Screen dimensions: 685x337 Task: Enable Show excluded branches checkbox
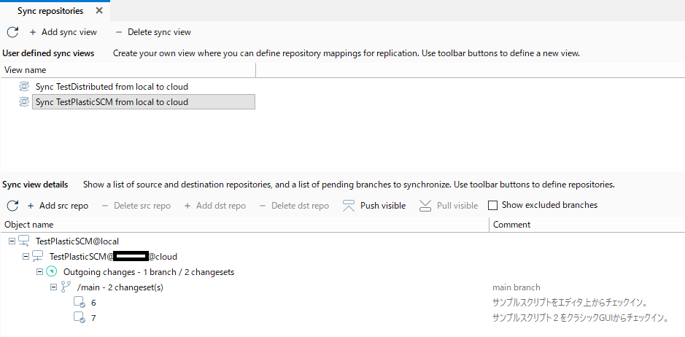click(493, 206)
